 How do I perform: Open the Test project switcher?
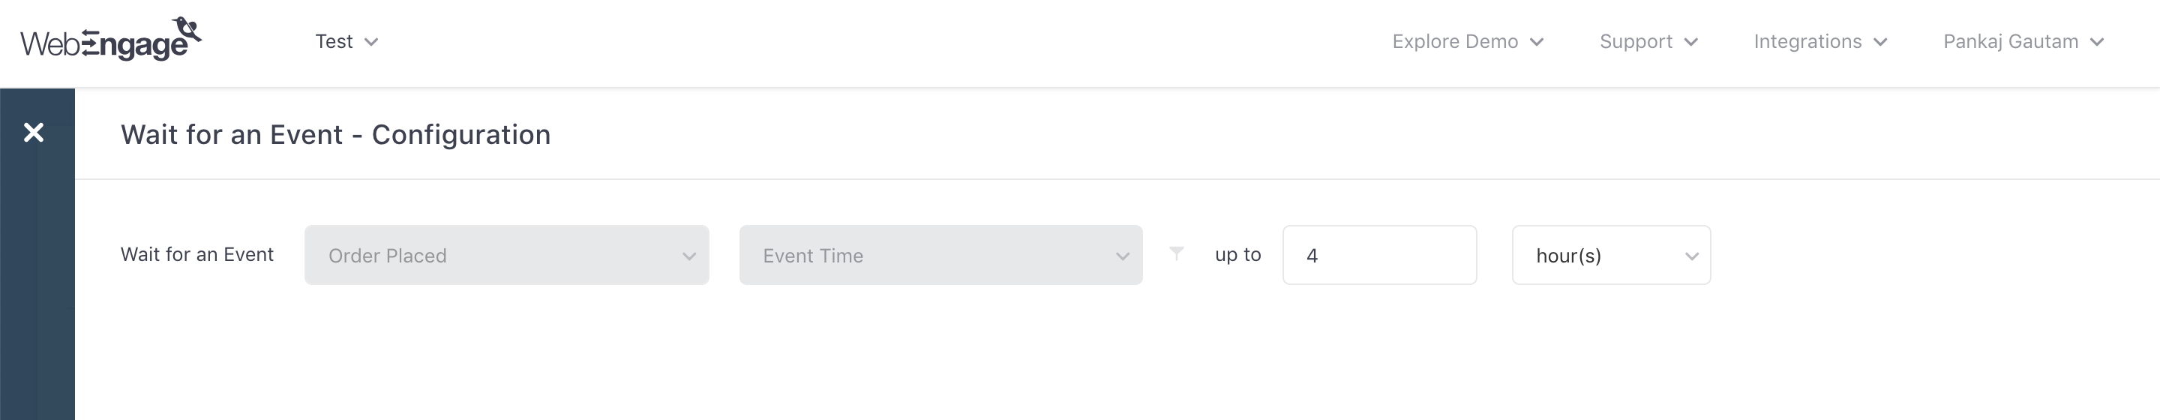pos(334,42)
